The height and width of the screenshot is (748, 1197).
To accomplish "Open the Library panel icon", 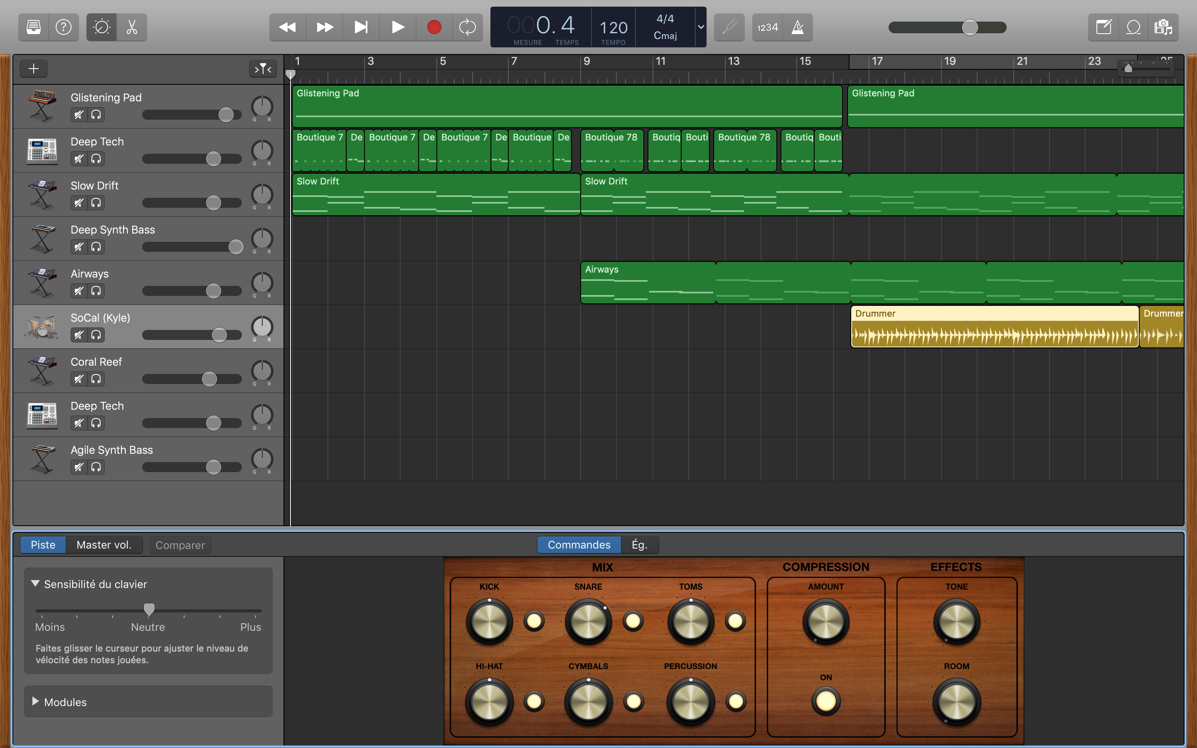I will pos(34,27).
